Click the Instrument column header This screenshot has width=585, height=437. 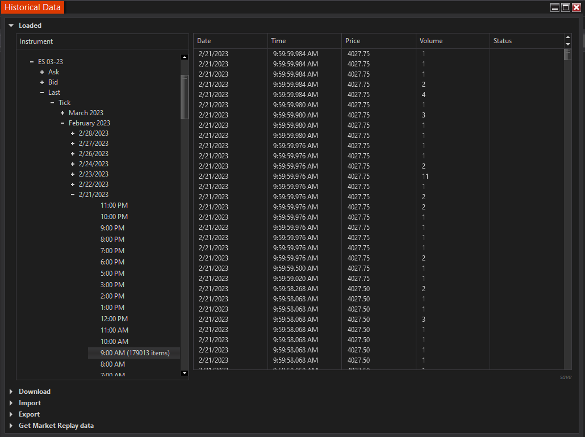103,41
